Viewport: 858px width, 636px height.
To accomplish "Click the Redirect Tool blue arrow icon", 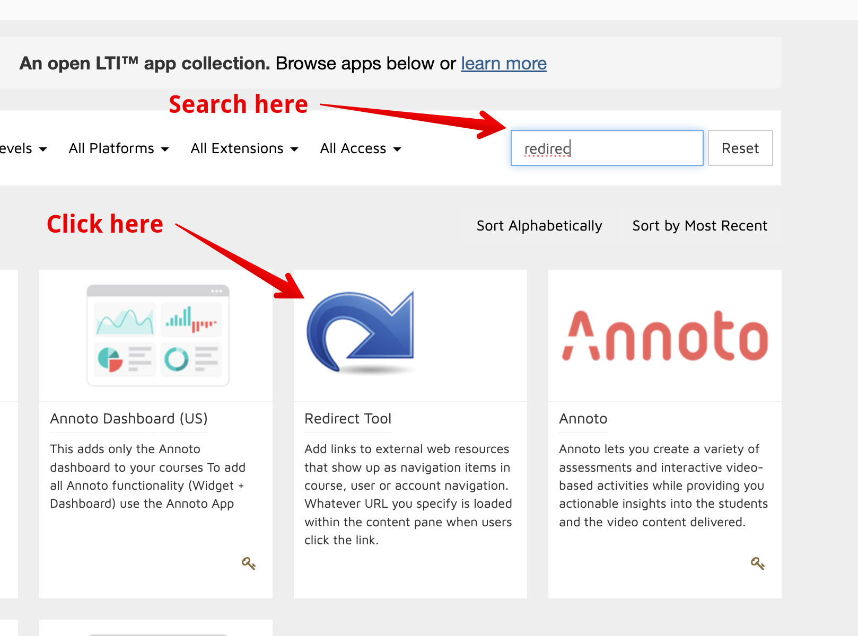I will click(x=361, y=332).
